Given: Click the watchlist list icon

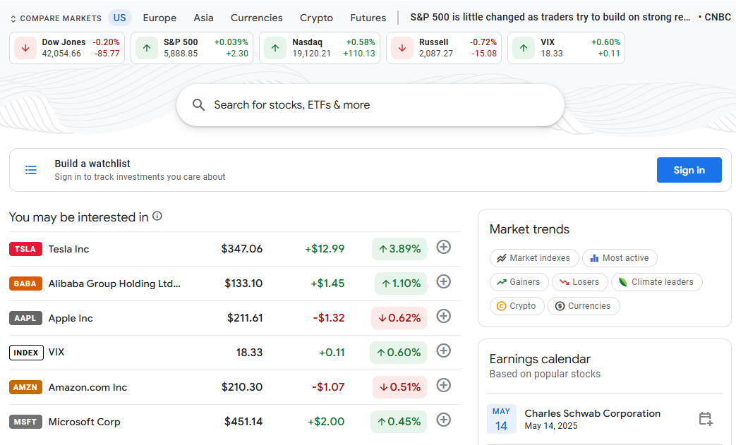Looking at the screenshot, I should click(x=31, y=170).
